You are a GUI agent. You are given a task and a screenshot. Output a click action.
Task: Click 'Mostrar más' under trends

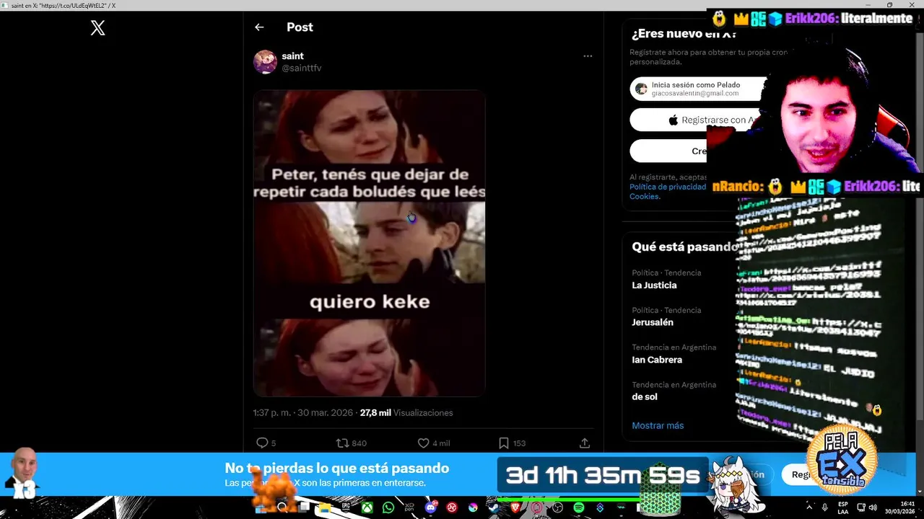(658, 425)
